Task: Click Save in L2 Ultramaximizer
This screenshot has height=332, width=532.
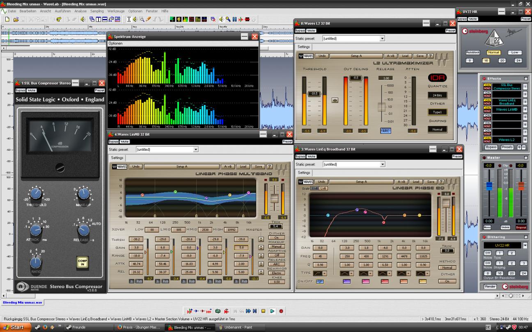Action: point(420,56)
